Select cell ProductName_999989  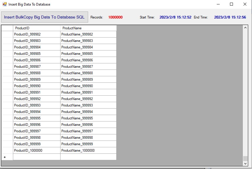pyautogui.click(x=88, y=80)
